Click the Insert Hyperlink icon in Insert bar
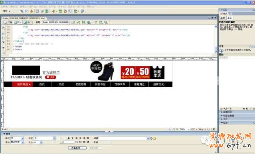The image size is (255, 154). (22, 11)
